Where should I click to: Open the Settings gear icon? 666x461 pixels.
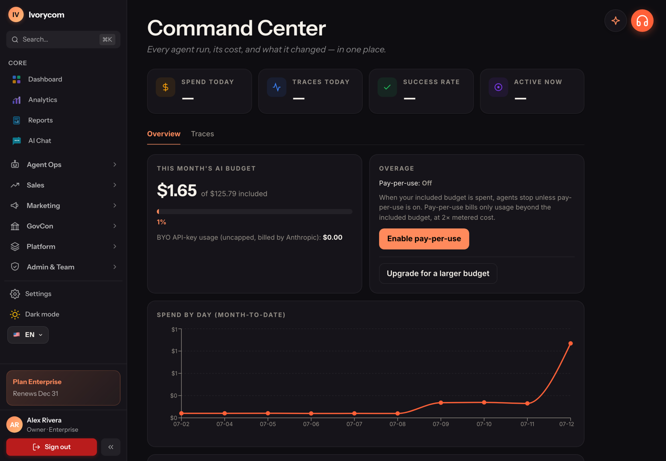15,294
